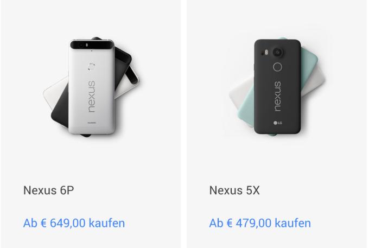This screenshot has height=248, width=369.
Task: Click the flash module on the Nexus 5X
Action: coord(266,52)
